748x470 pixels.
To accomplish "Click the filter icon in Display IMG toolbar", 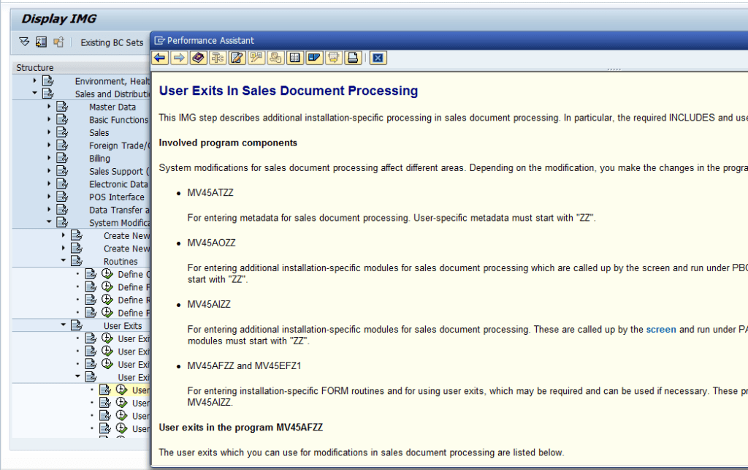I will tap(24, 42).
